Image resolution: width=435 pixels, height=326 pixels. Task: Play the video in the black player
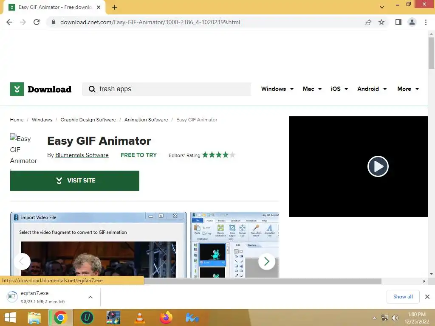click(378, 166)
